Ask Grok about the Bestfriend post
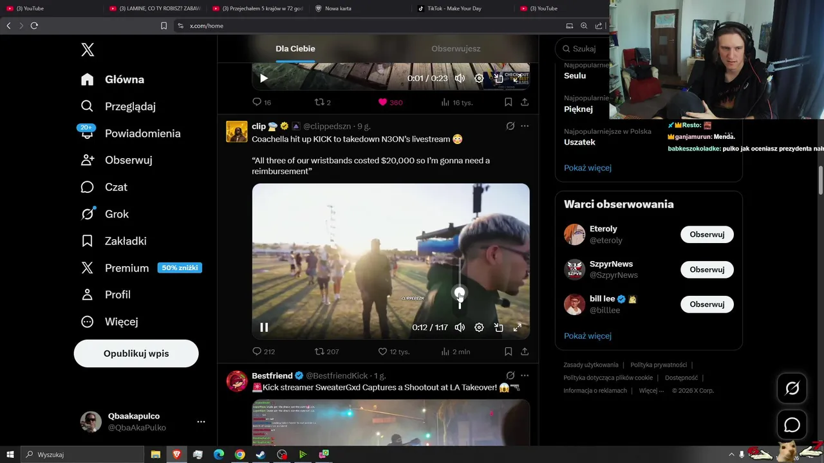Viewport: 824px width, 463px height. 510,376
